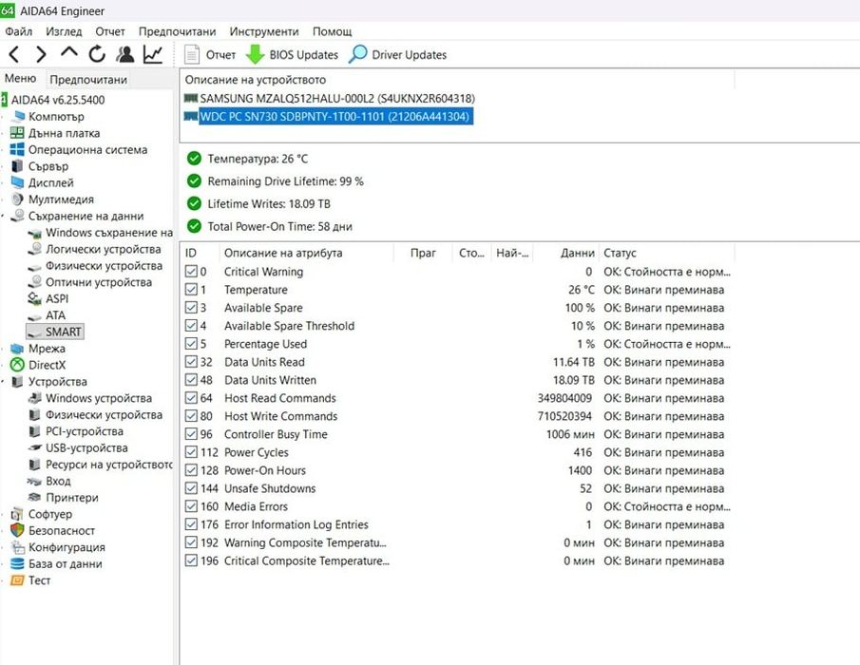
Task: Click the Мултимедия speaker icon
Action: [17, 199]
